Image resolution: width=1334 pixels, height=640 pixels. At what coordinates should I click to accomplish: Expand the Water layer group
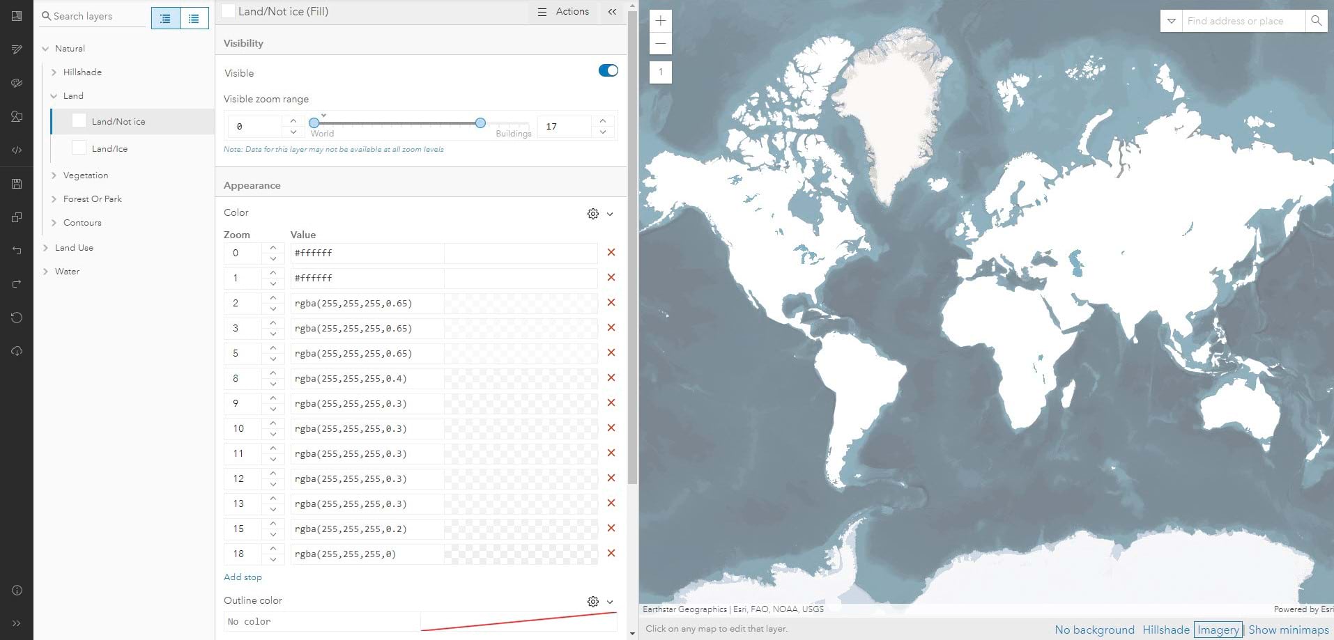[x=45, y=272]
